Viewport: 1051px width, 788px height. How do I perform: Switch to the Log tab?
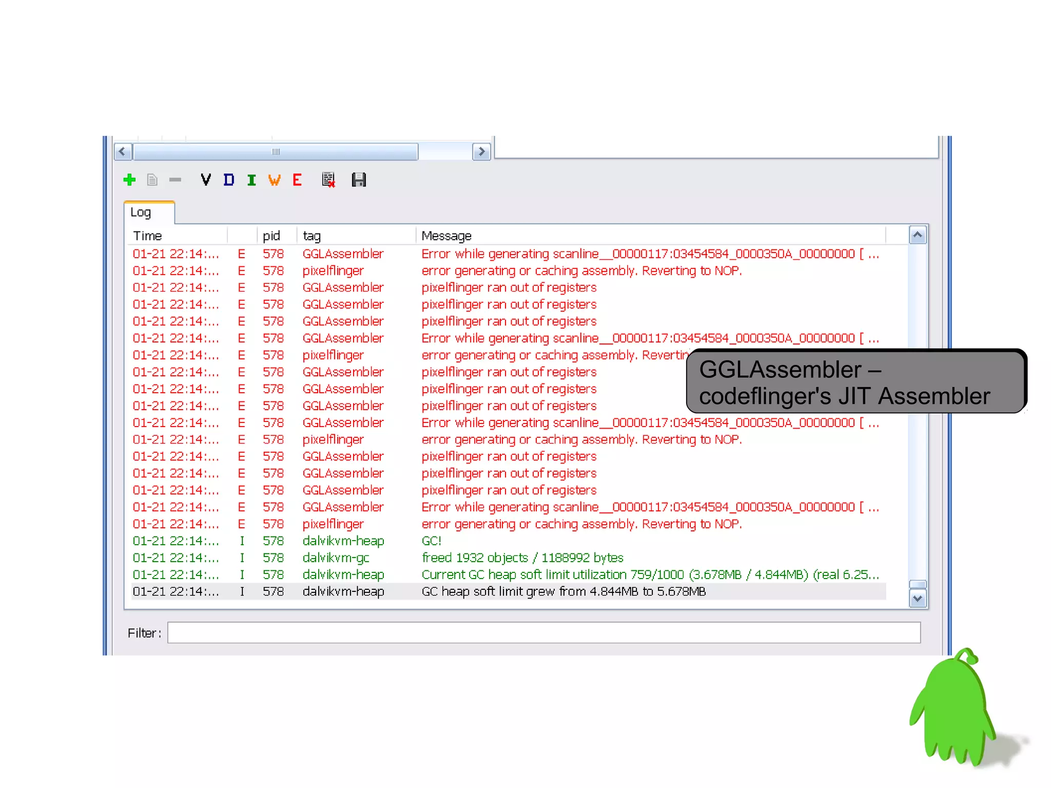149,213
